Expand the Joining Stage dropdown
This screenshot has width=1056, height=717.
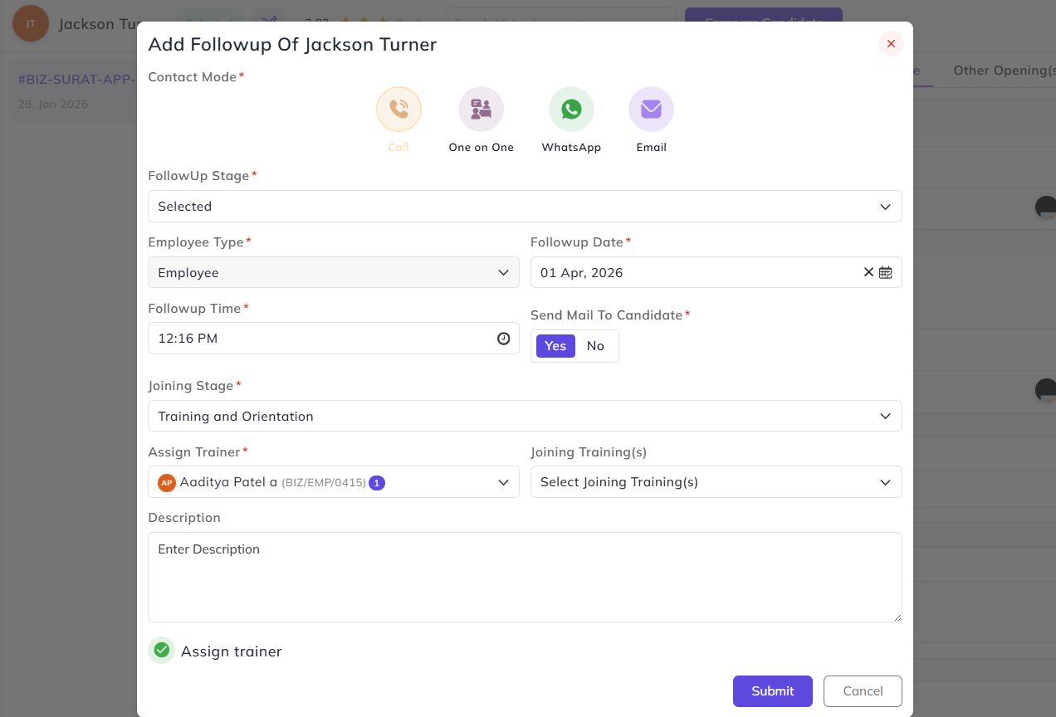(x=525, y=416)
